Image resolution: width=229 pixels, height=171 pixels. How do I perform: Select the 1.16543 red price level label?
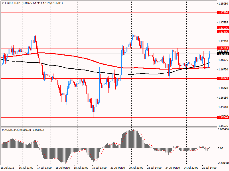coord(223,78)
